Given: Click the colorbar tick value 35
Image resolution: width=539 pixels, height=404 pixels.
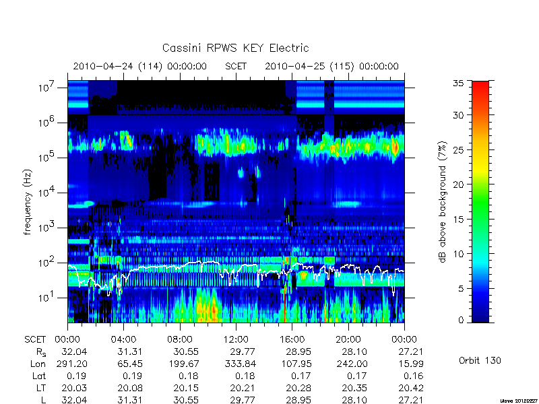Looking at the screenshot, I should click(x=458, y=83).
